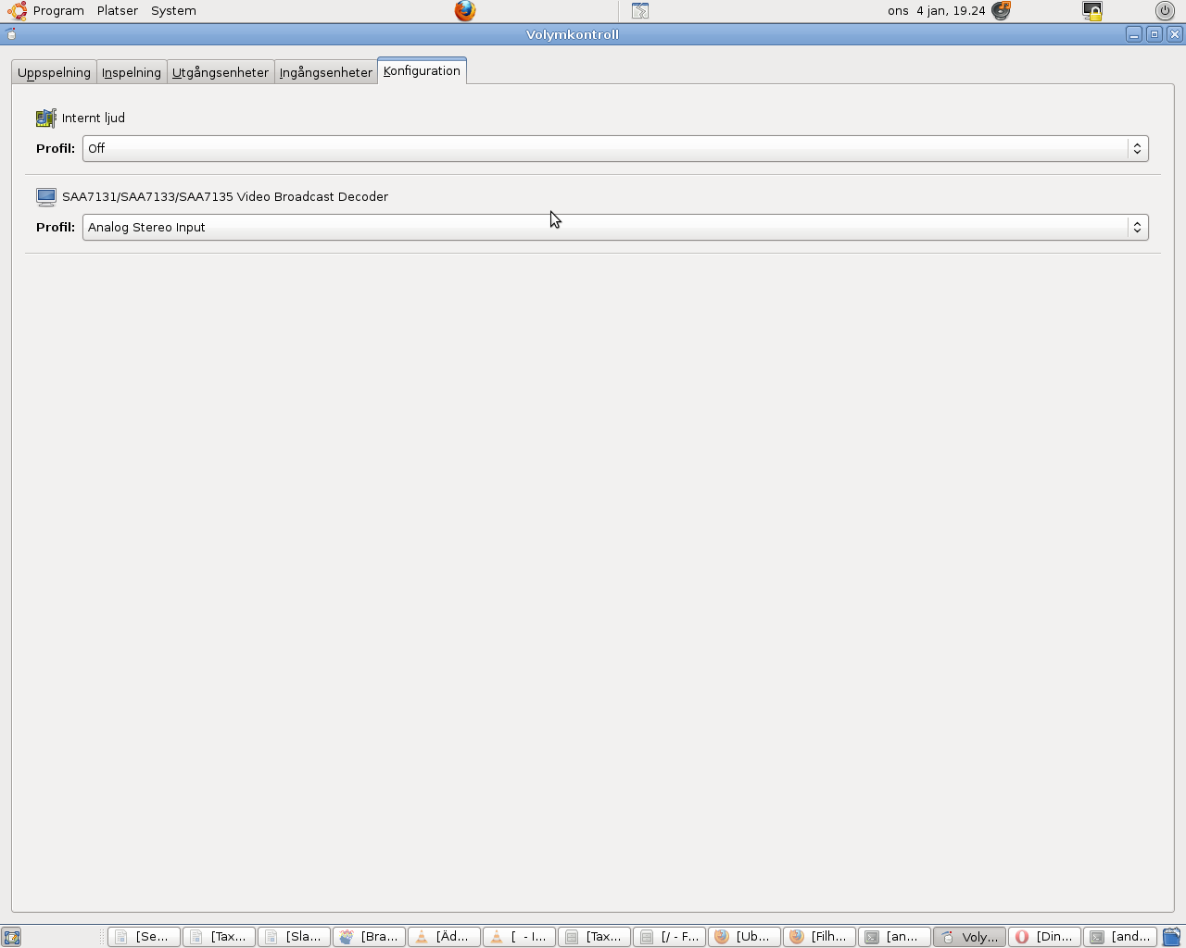Viewport: 1186px width, 948px height.
Task: Launch Firefox from the top panel
Action: (465, 11)
